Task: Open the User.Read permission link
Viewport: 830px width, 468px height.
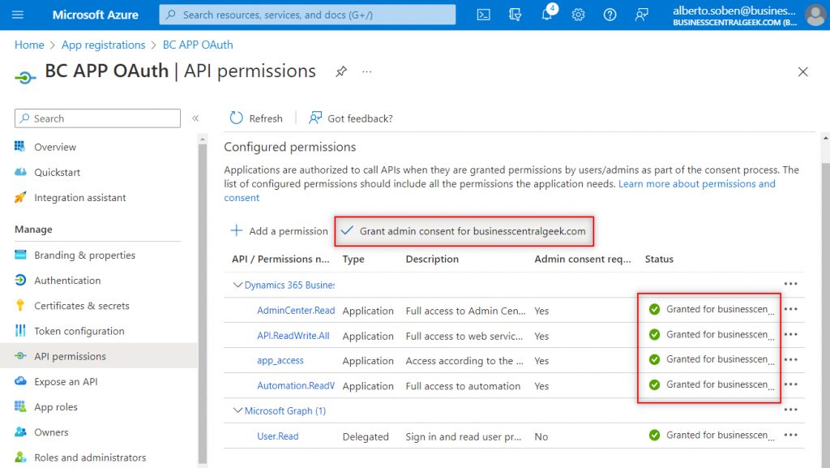Action: point(278,436)
